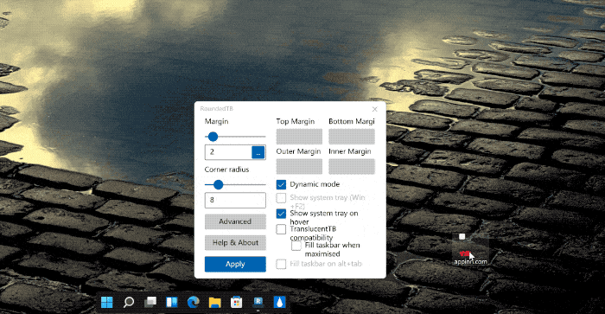
Task: Focus the Corner radius value field
Action: [x=235, y=200]
